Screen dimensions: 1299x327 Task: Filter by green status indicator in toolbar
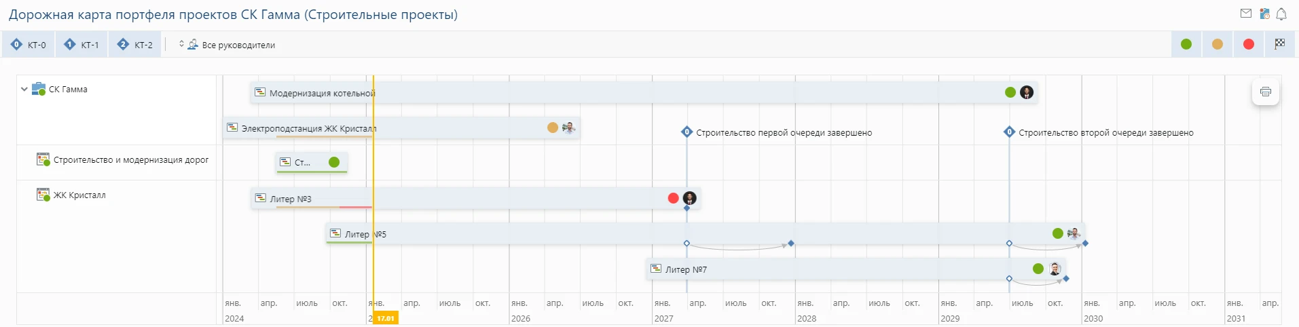coord(1186,44)
